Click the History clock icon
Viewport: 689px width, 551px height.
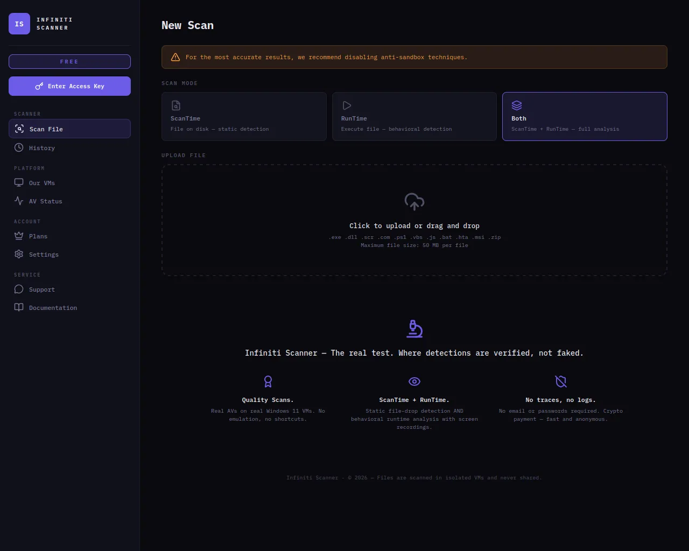point(19,147)
